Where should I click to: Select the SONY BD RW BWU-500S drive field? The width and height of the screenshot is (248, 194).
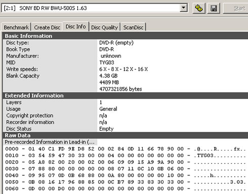click(x=94, y=8)
